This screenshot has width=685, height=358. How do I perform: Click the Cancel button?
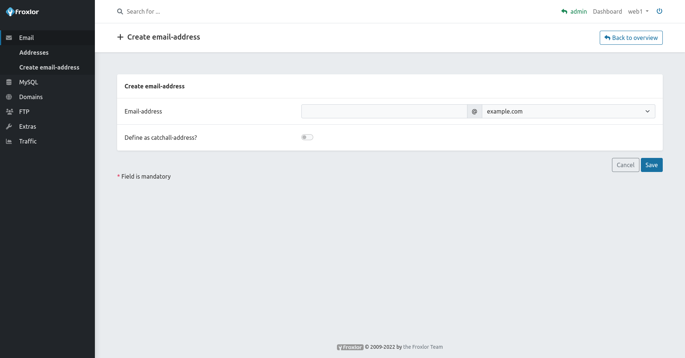625,165
